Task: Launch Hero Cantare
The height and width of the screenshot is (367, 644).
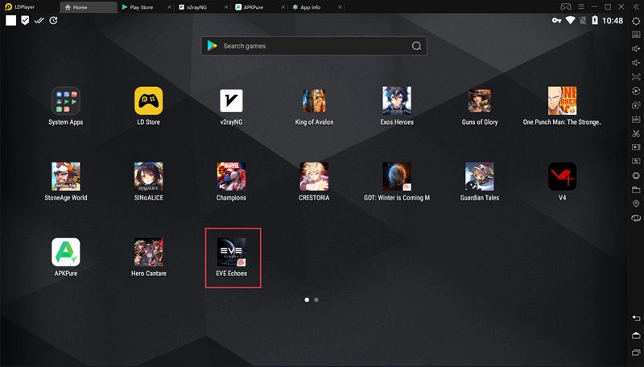Action: 148,252
